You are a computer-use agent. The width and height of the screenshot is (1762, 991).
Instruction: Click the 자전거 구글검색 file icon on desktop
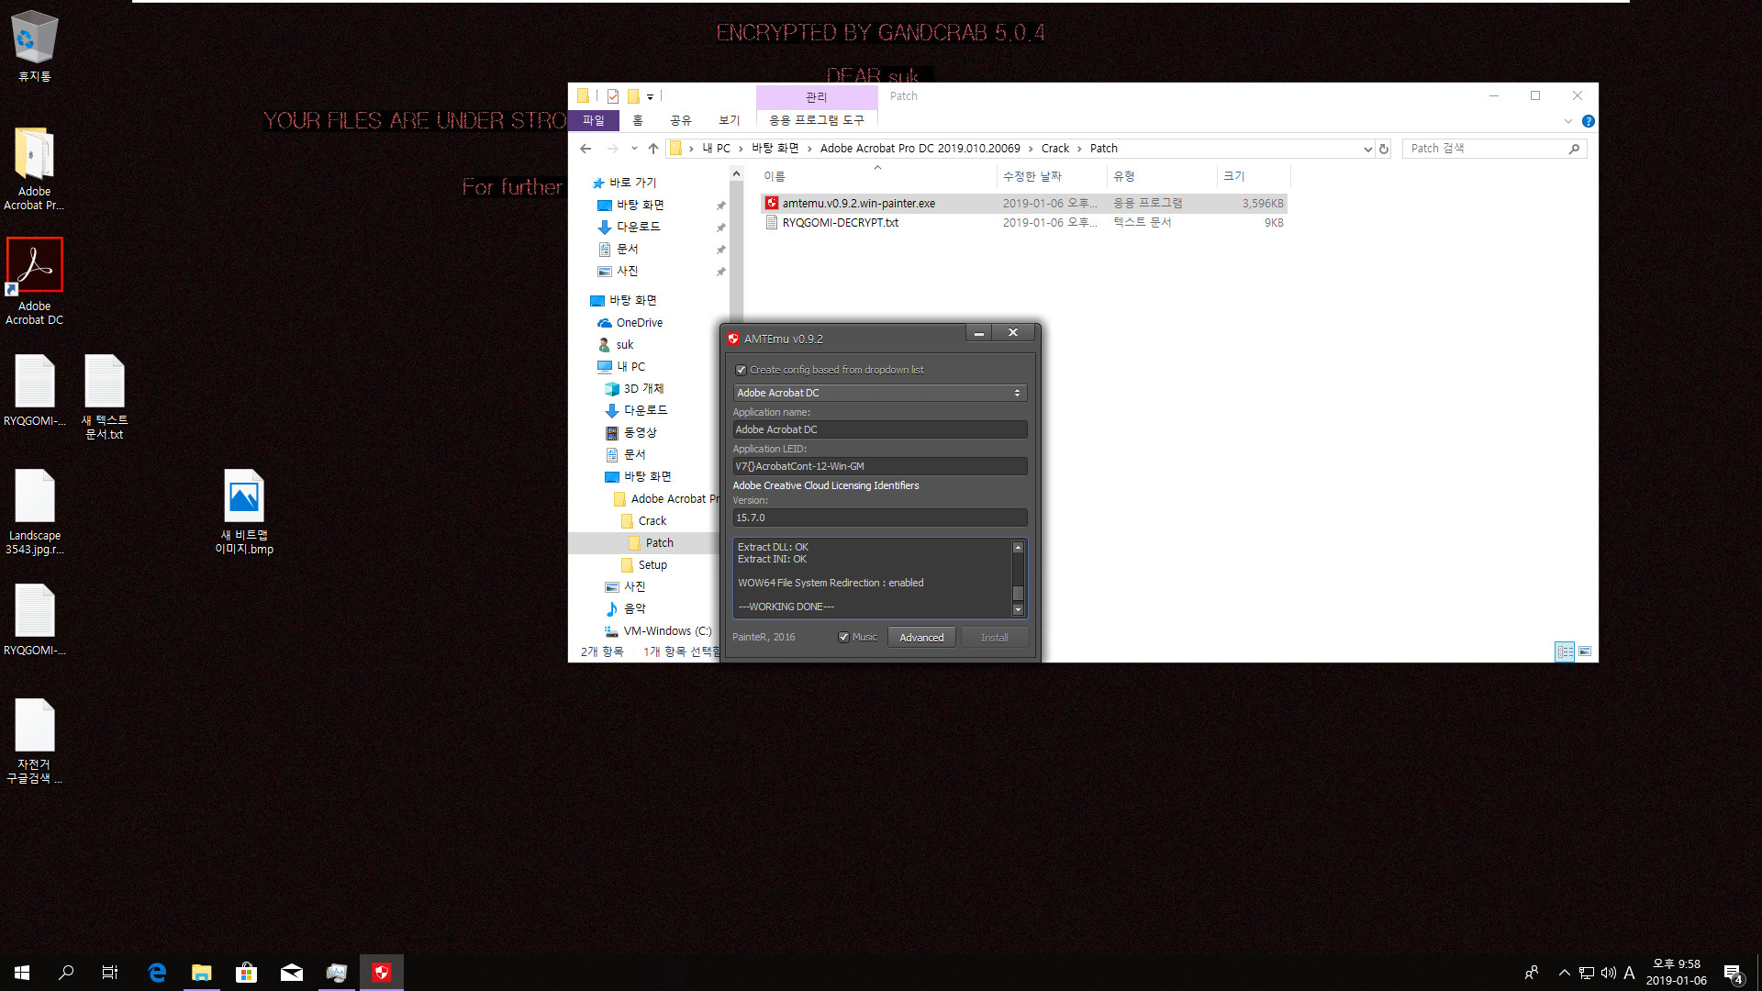click(x=34, y=724)
